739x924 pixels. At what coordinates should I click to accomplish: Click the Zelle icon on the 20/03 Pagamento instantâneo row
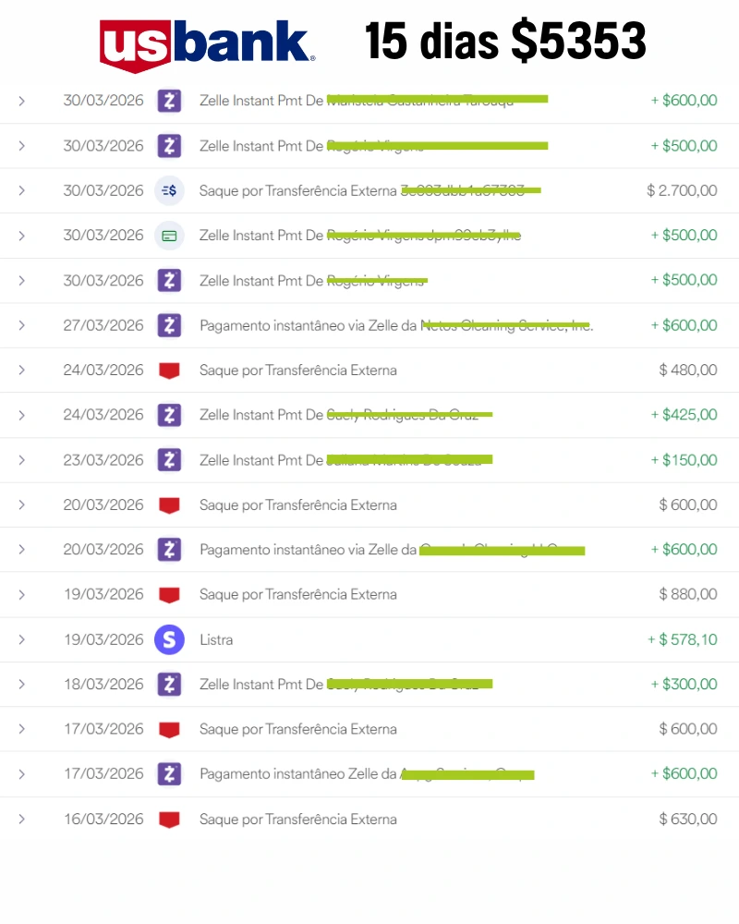pyautogui.click(x=169, y=549)
